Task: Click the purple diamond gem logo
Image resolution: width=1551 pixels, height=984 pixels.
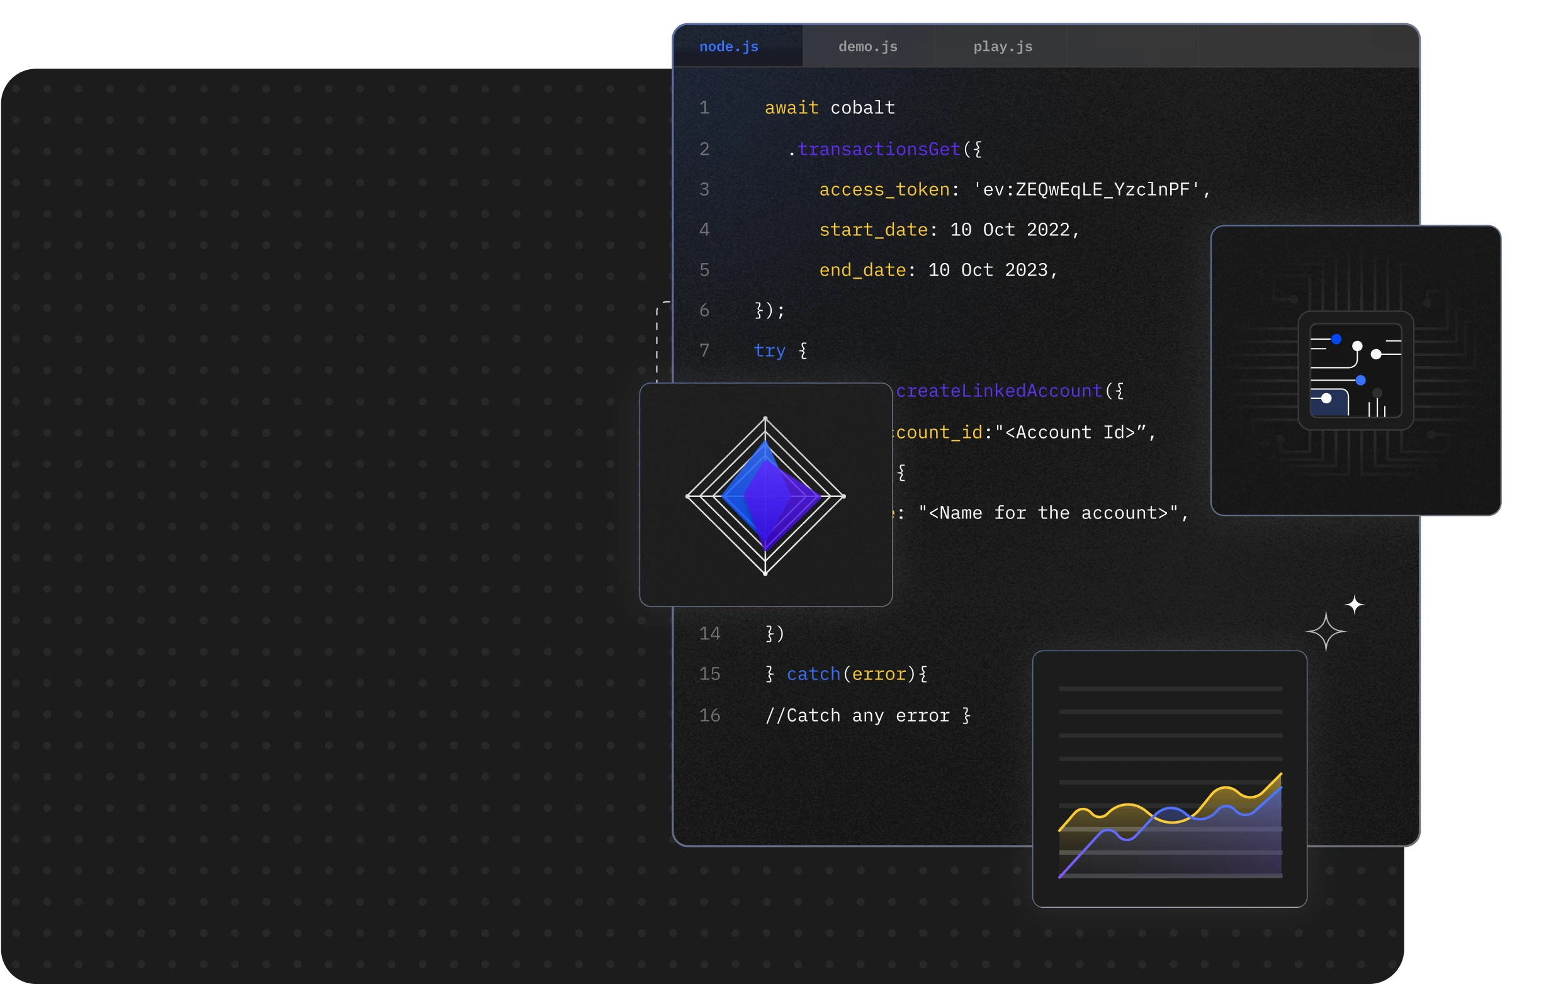Action: click(765, 496)
